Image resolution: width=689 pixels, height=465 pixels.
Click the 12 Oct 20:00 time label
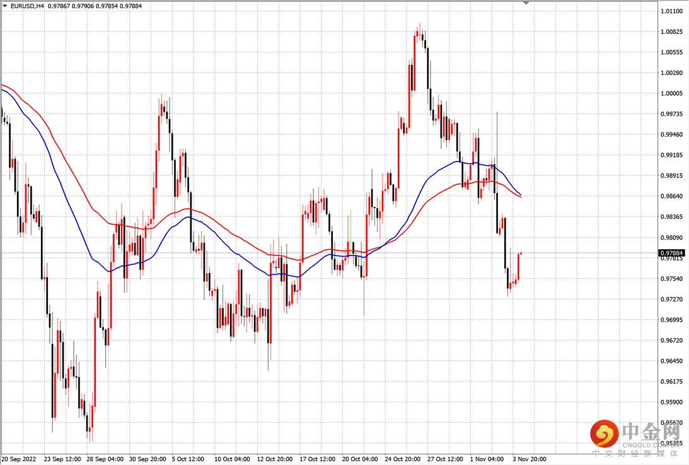tap(275, 459)
